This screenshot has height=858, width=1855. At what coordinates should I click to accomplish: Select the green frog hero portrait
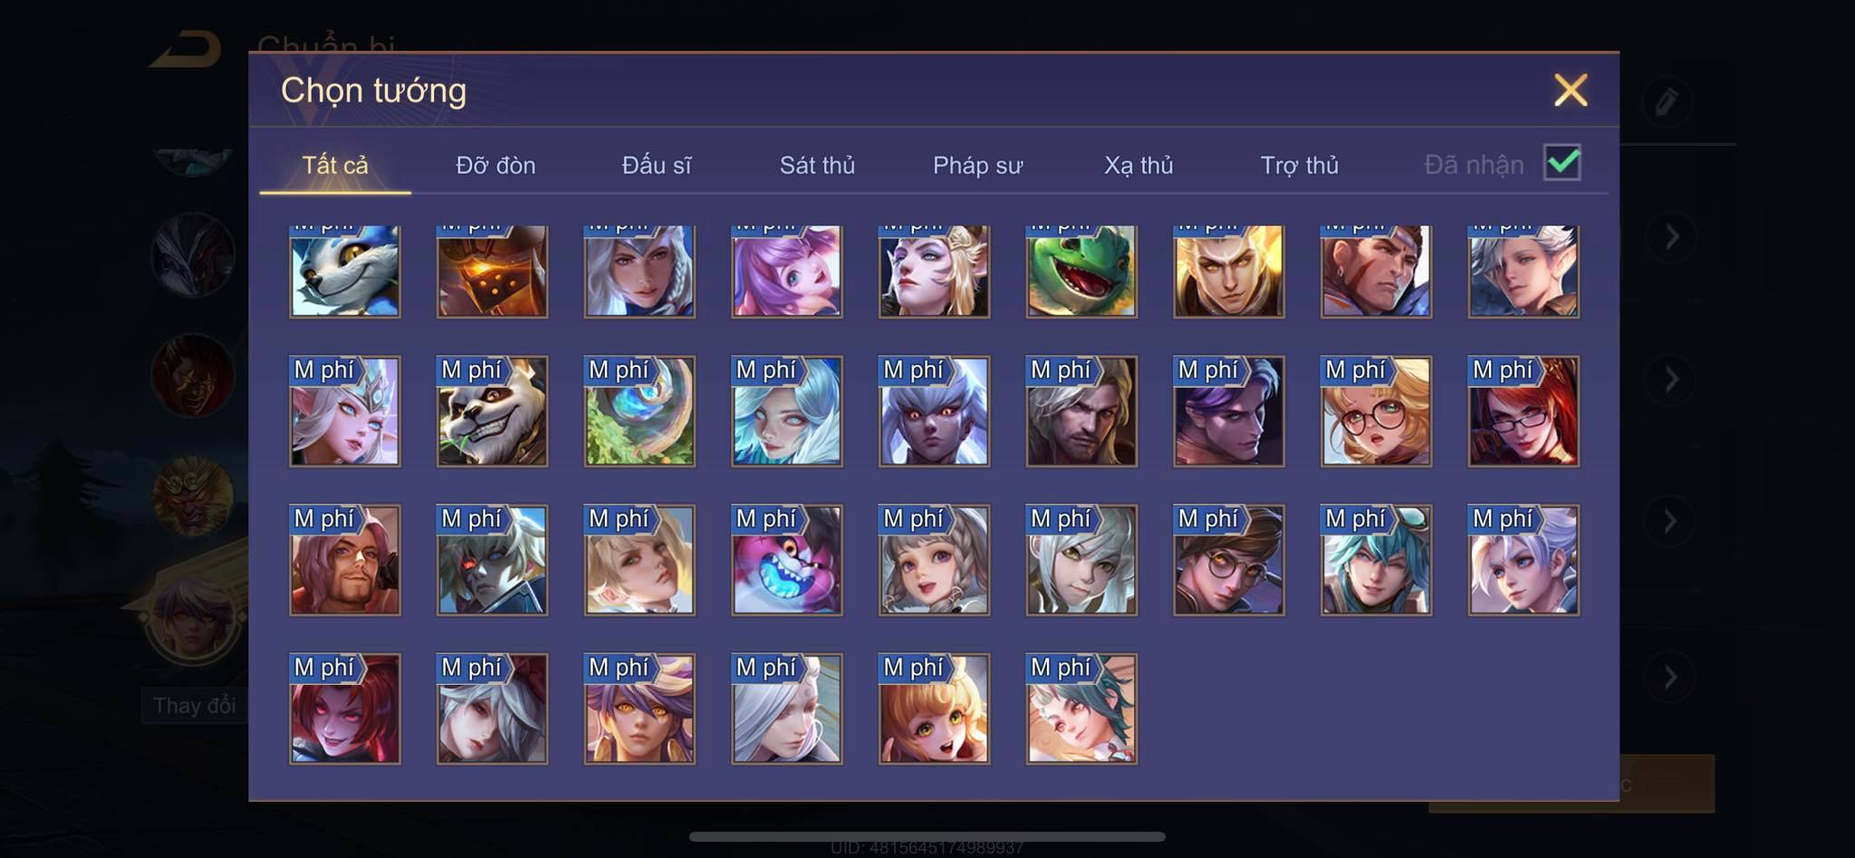(x=1081, y=271)
